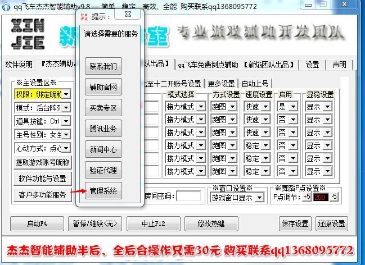Switch to qq飞车免费倒点辅助 tab

point(236,65)
